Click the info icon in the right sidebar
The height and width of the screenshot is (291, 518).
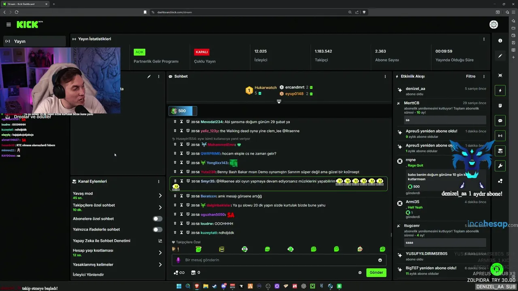[x=500, y=40]
